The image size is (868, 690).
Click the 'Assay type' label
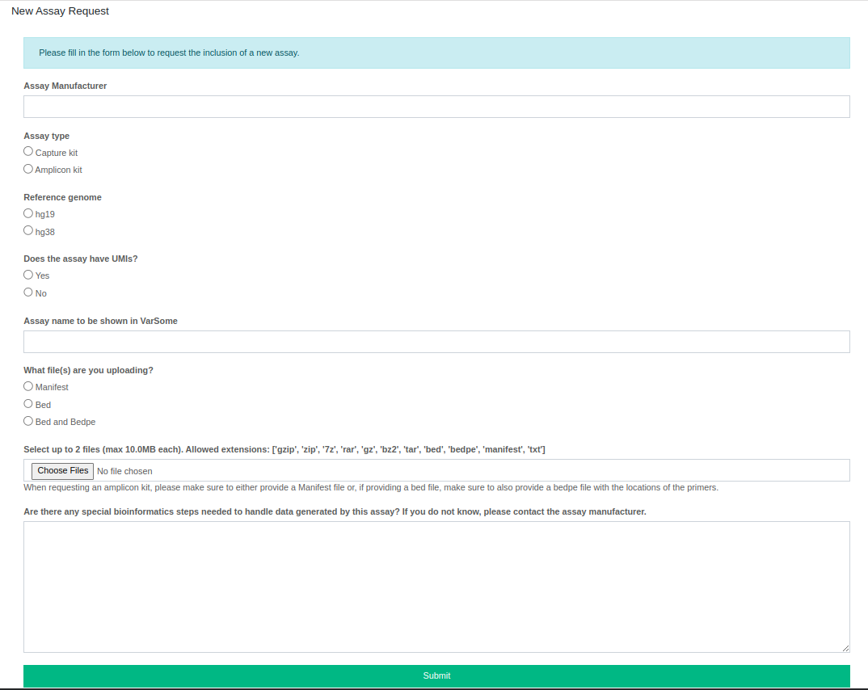(47, 136)
